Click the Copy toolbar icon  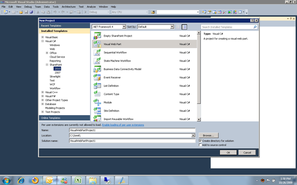43,12
